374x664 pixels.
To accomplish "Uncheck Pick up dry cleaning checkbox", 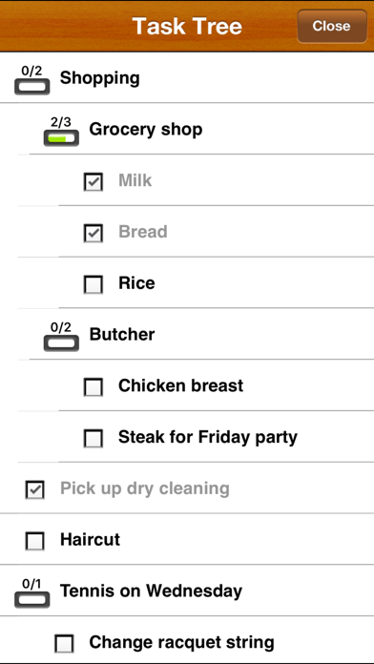I will coord(34,489).
